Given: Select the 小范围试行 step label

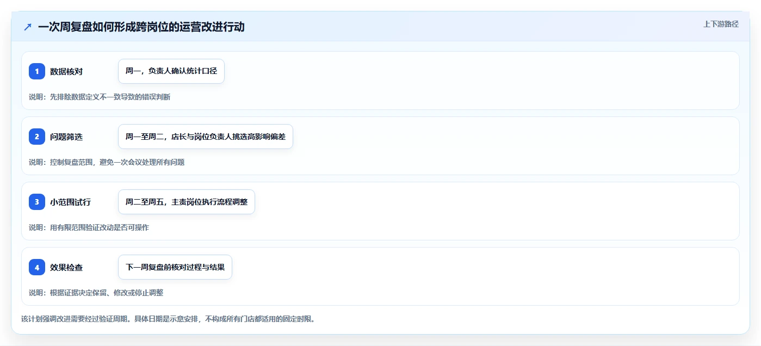Looking at the screenshot, I should 70,202.
